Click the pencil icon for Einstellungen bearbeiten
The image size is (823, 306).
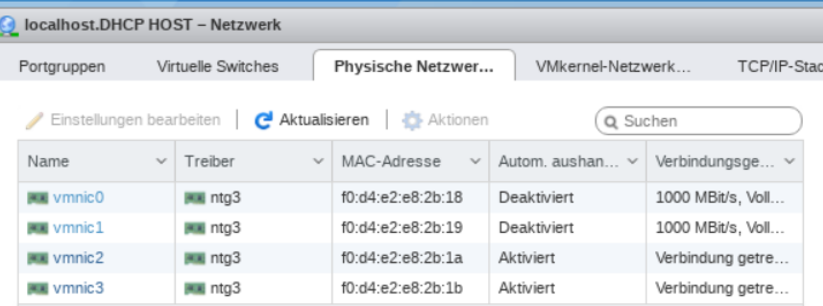[35, 120]
